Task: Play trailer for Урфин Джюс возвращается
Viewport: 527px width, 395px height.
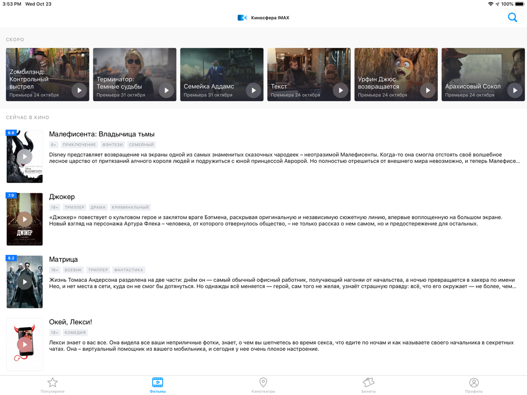Action: click(428, 91)
